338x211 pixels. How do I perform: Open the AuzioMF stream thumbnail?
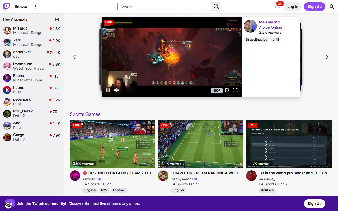[112, 144]
